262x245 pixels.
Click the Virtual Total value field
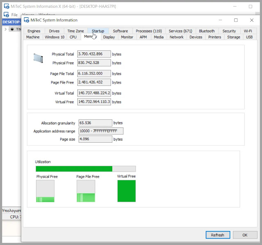(x=94, y=93)
